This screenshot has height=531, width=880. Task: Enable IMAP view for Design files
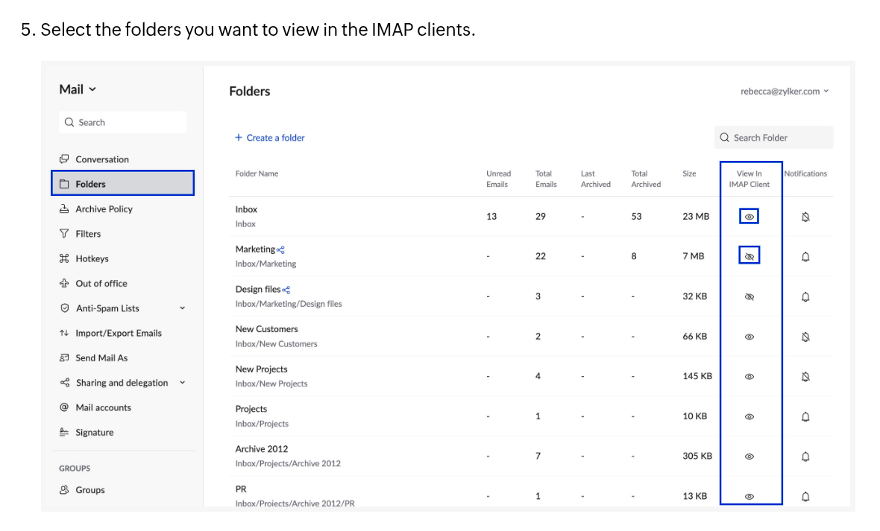(x=749, y=296)
